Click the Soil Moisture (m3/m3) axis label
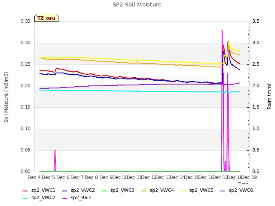Screen dimensions: 275x206 [6, 97]
